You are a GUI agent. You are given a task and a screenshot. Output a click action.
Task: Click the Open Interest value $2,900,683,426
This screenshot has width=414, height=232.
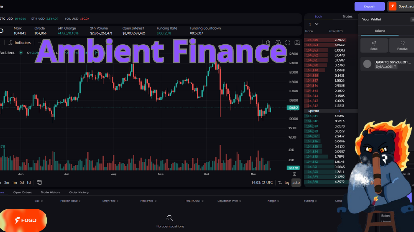134,33
